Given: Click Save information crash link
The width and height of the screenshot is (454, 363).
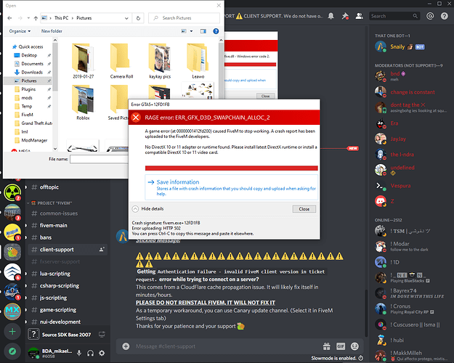Looking at the screenshot, I should point(231,187).
